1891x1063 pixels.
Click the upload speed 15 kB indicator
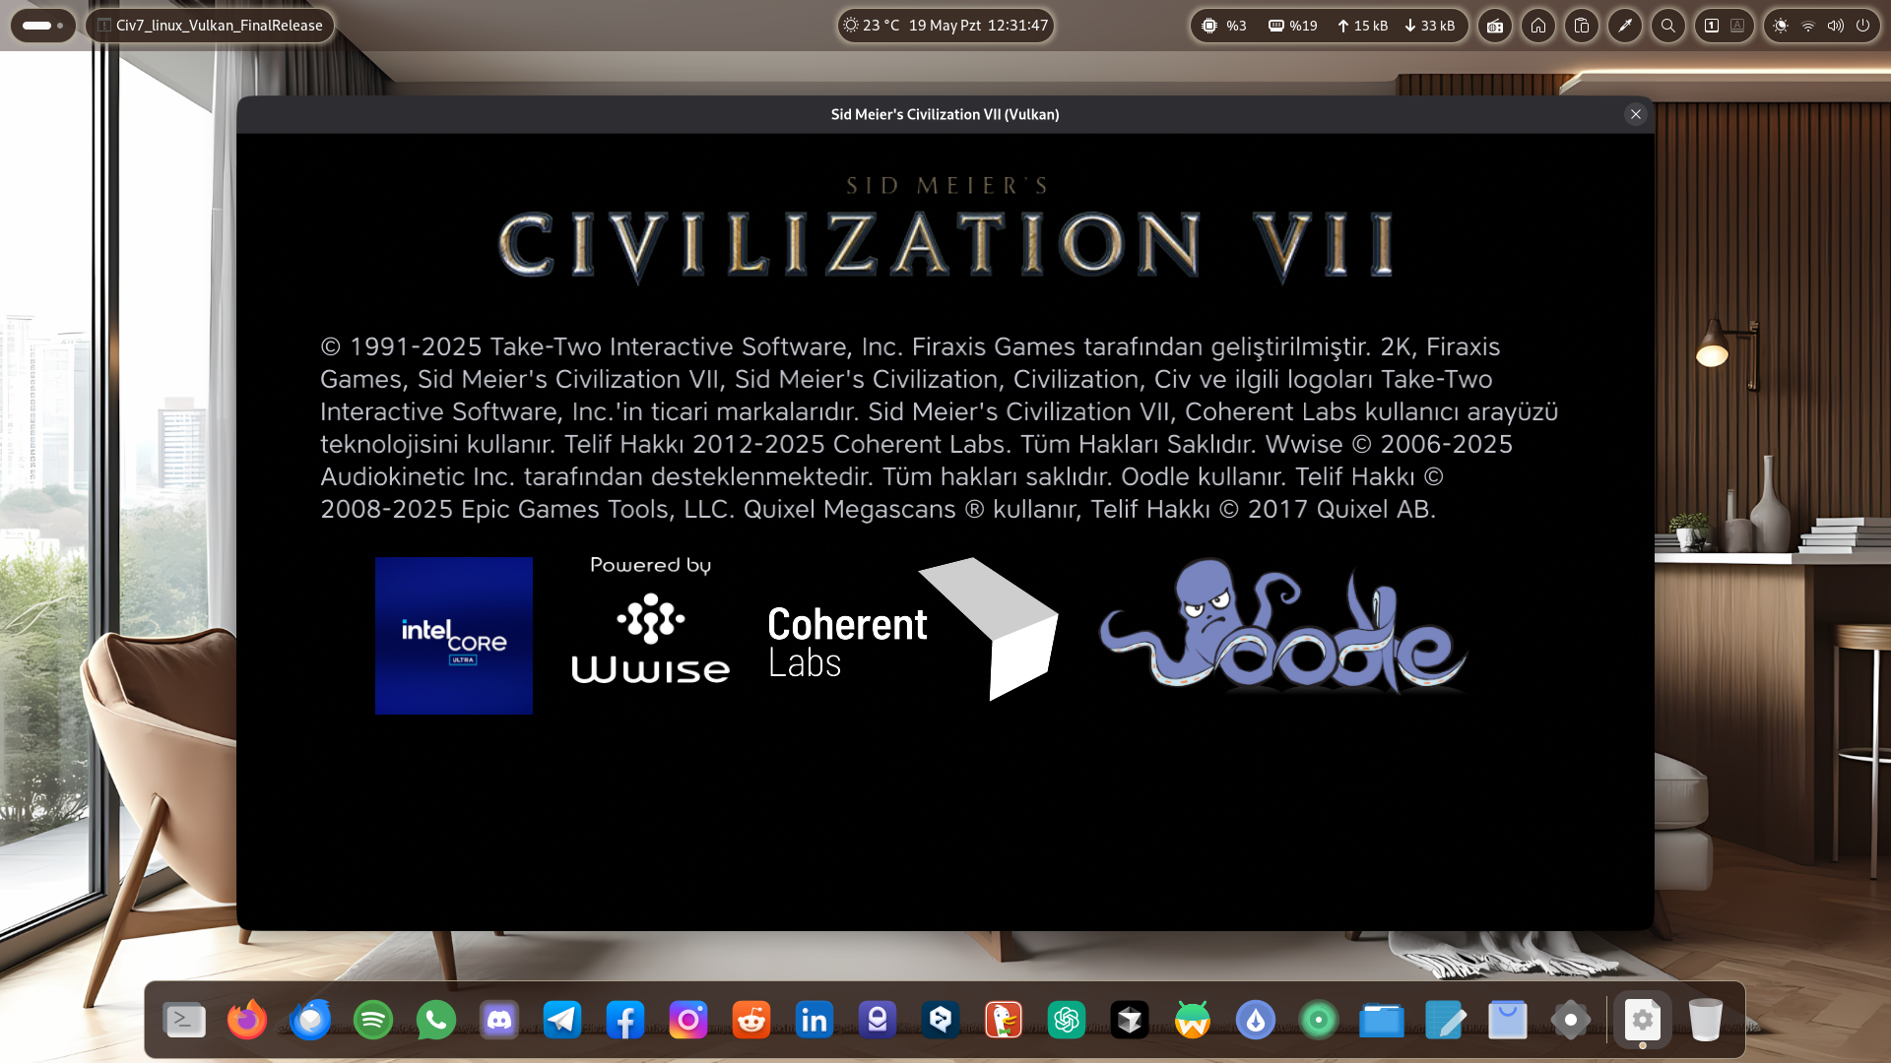1362,26
